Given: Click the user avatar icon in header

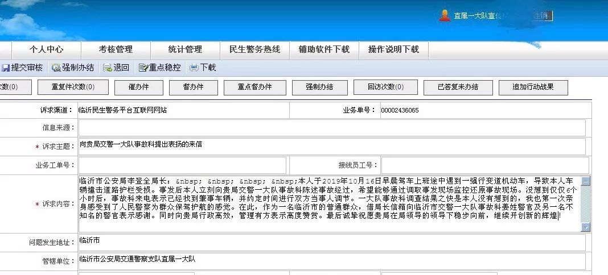Looking at the screenshot, I should coord(445,15).
